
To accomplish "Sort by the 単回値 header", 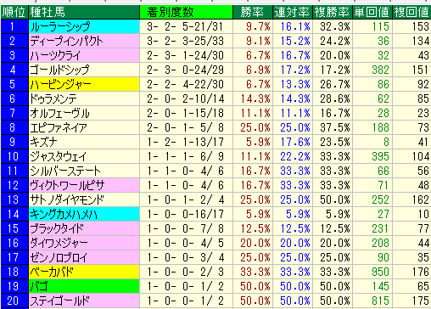I will (x=372, y=12).
